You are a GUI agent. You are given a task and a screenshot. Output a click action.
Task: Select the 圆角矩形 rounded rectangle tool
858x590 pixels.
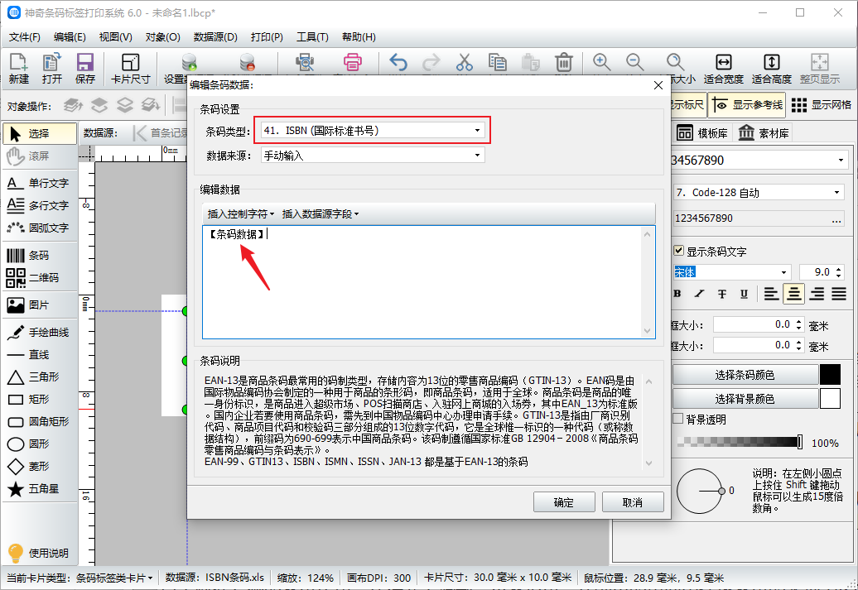pos(40,421)
